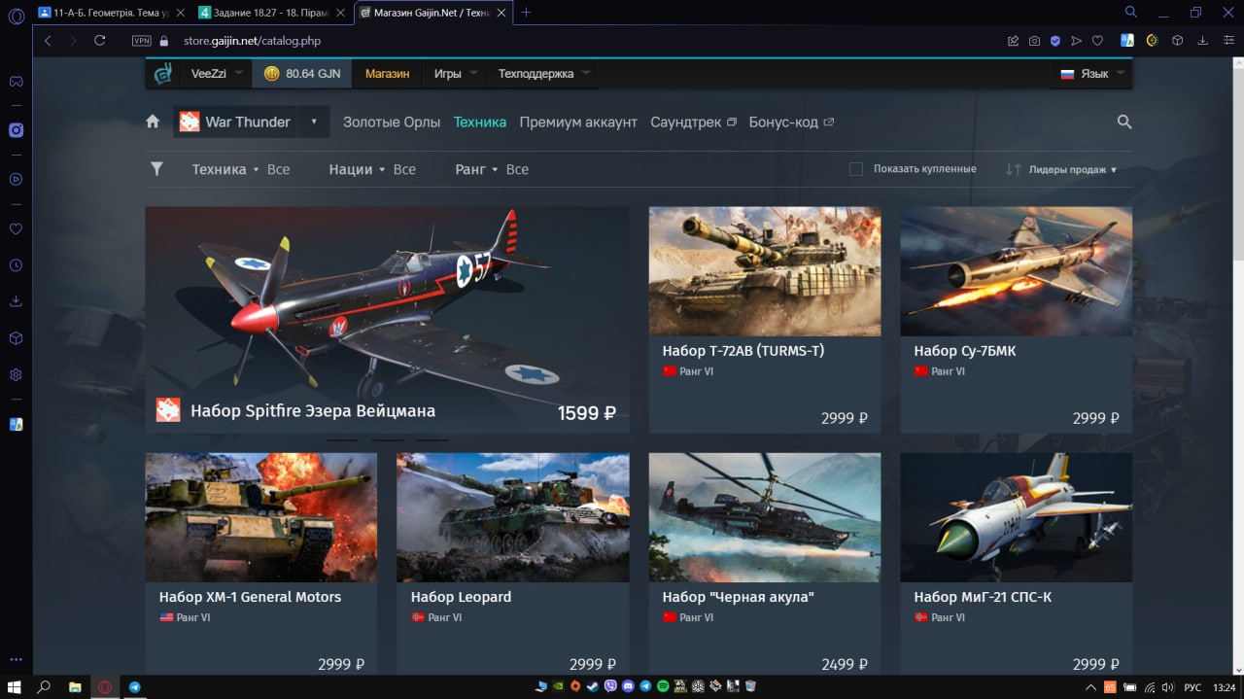Click the send flow arrow icon
This screenshot has height=699, width=1244.
click(x=1076, y=41)
